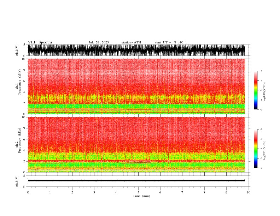Click the 'station=ATH' label
Screen dimensions: 280x216
pos(131,42)
